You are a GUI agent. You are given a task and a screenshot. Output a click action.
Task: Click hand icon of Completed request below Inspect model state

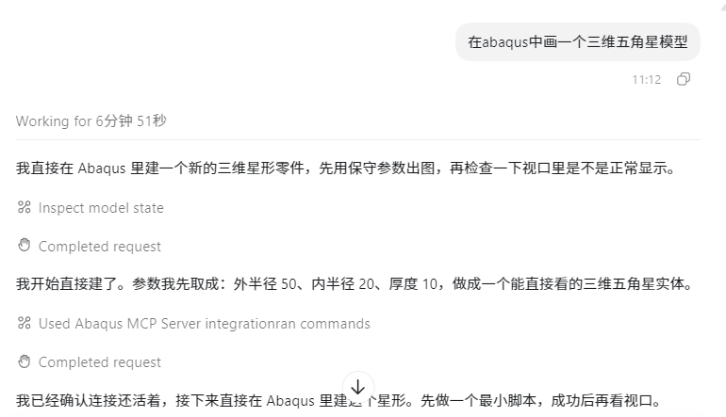pos(25,245)
